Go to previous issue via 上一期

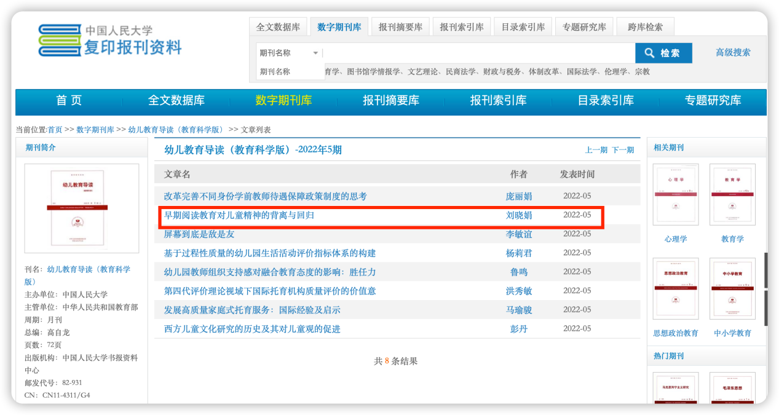click(x=596, y=150)
